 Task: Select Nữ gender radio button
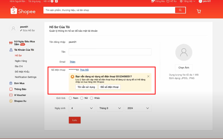(82, 98)
